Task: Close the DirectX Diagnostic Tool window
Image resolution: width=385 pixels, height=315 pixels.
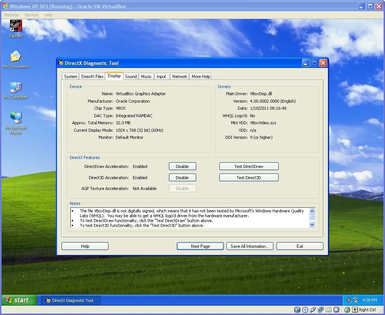Action: 323,63
